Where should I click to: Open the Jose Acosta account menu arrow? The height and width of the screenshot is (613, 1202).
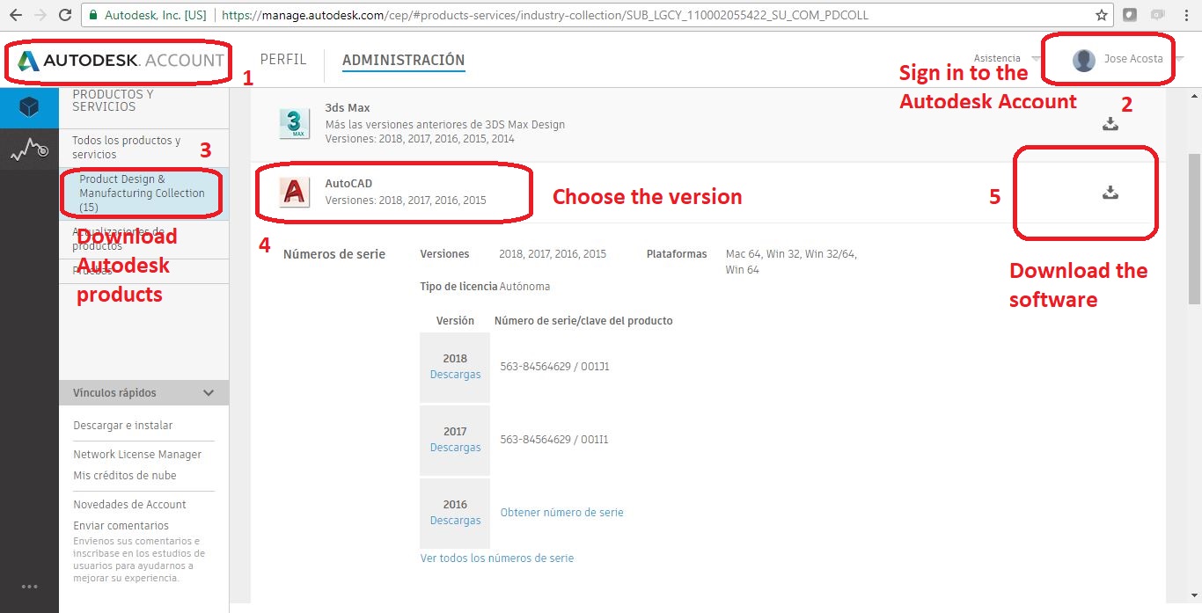pos(1180,59)
